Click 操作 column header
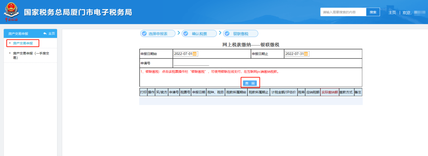Viewport: 428px width, 156px height. pyautogui.click(x=151, y=92)
